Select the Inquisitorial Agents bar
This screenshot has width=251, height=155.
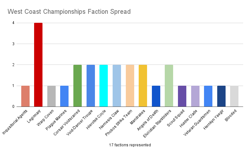point(25,96)
